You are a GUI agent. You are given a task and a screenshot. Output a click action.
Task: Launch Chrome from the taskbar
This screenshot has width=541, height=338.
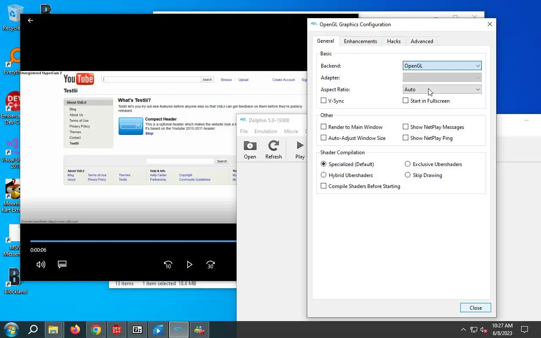click(x=96, y=330)
